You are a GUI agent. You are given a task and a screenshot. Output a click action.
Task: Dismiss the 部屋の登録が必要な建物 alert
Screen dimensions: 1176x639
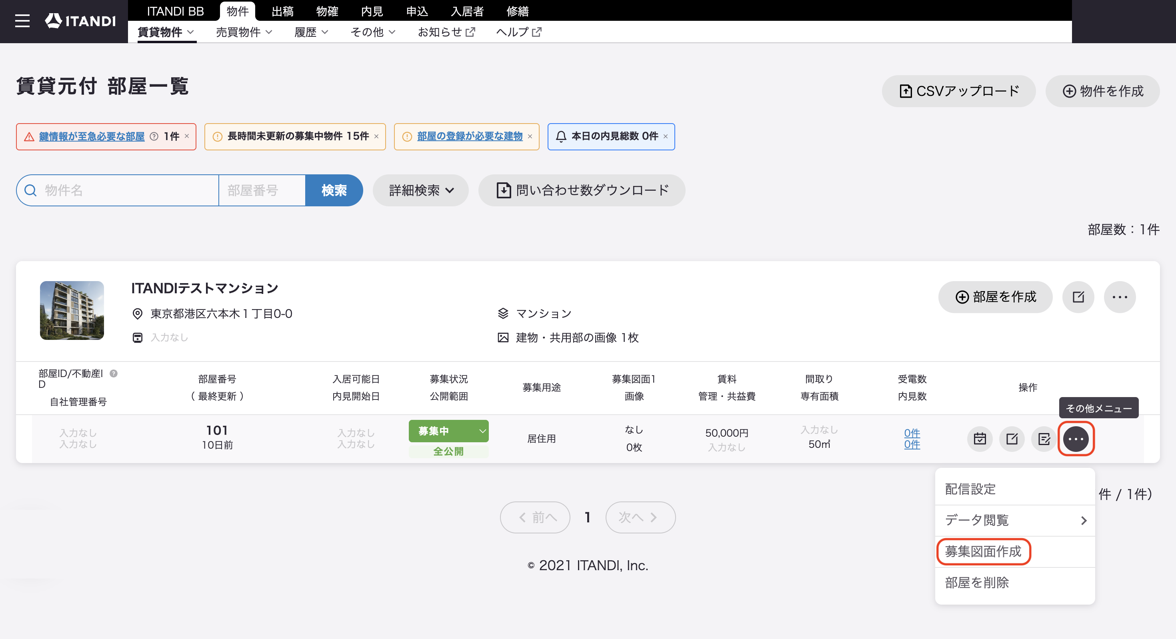pos(530,136)
